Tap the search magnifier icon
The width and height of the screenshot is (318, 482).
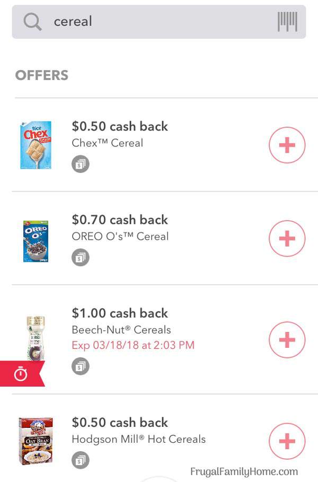(32, 22)
